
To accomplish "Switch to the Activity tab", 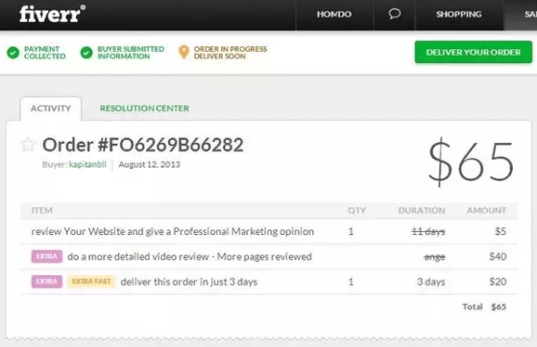I will [x=51, y=108].
